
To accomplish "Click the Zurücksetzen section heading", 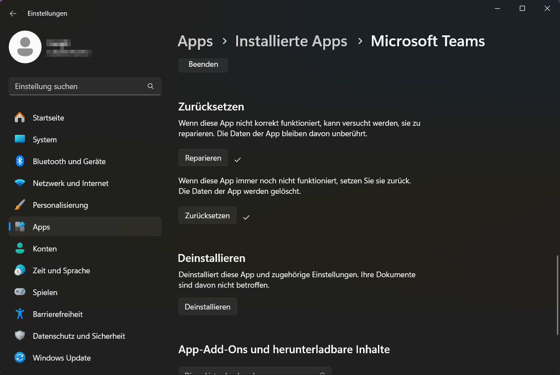I will [x=211, y=107].
